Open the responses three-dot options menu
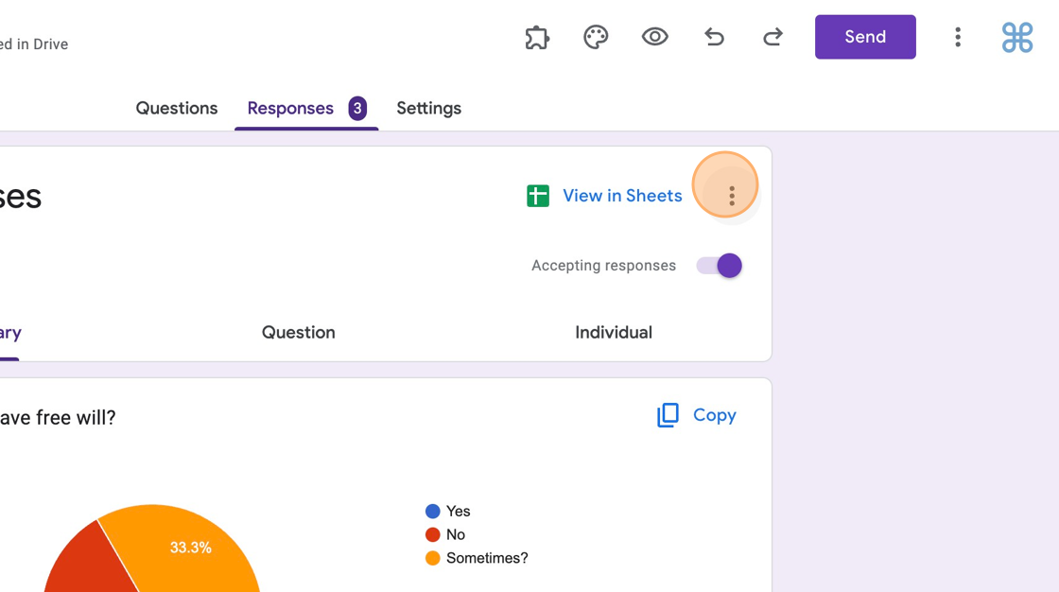Image resolution: width=1059 pixels, height=592 pixels. (x=732, y=196)
